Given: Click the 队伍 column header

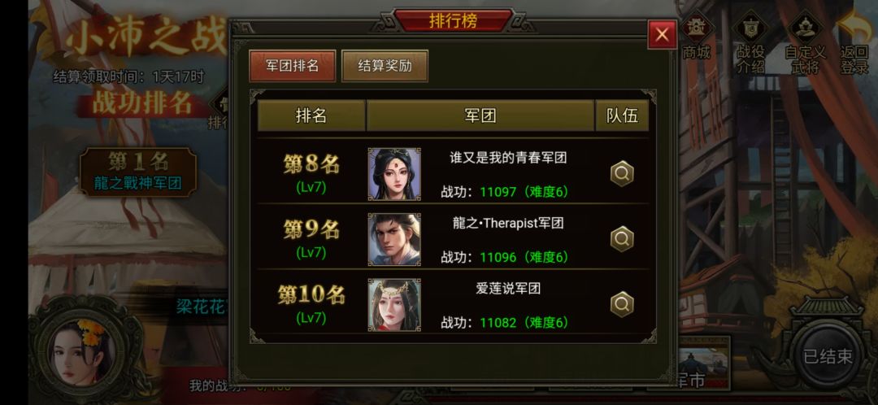Looking at the screenshot, I should pyautogui.click(x=622, y=115).
